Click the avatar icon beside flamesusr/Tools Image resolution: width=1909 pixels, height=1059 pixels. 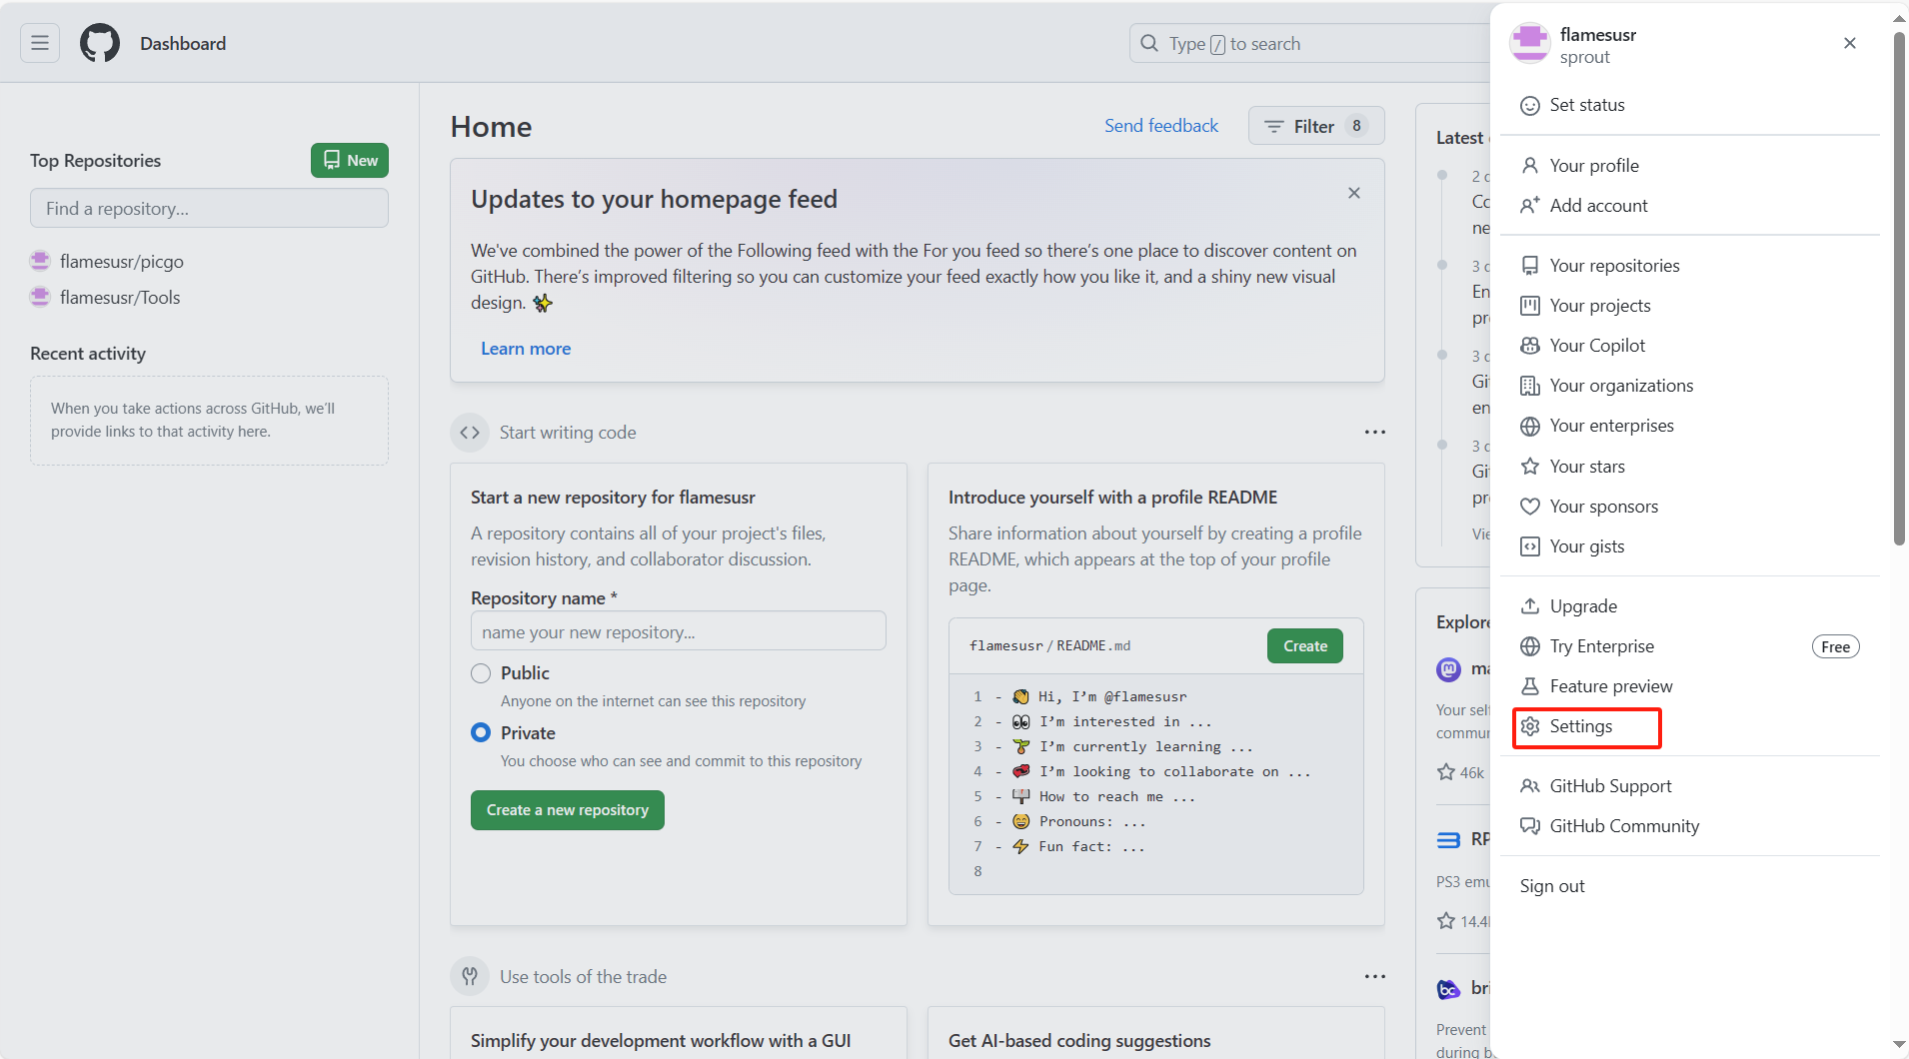[x=40, y=297]
